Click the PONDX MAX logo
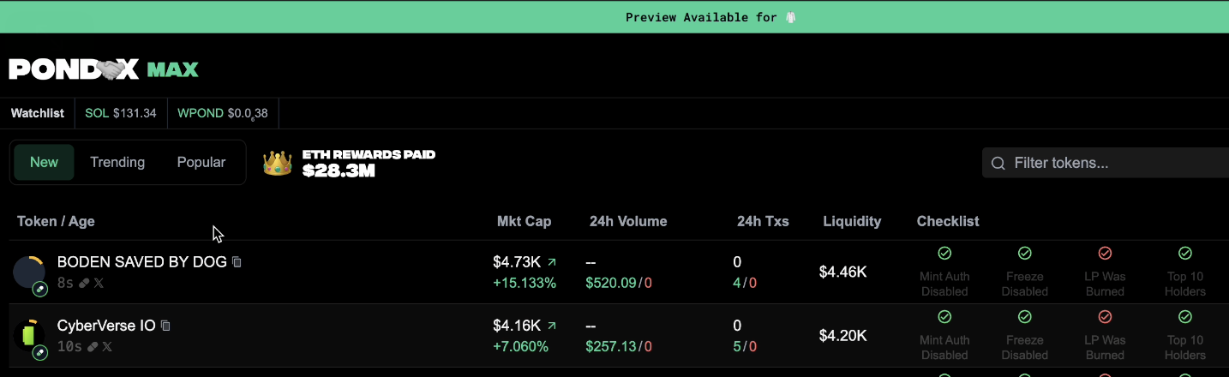The width and height of the screenshot is (1229, 377). pos(104,69)
